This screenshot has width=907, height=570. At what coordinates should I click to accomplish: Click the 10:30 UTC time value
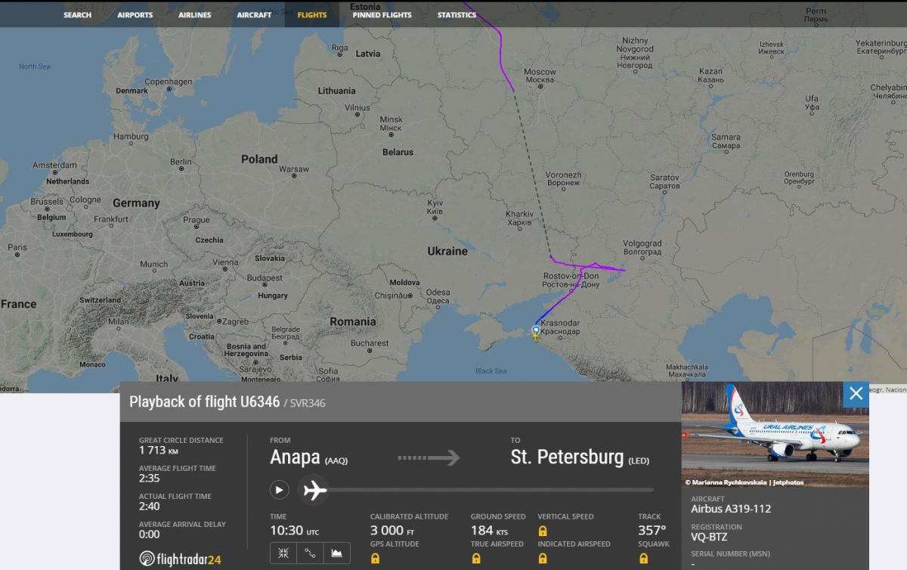pyautogui.click(x=295, y=531)
